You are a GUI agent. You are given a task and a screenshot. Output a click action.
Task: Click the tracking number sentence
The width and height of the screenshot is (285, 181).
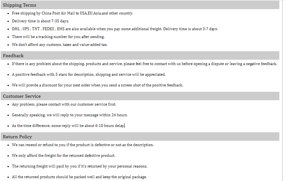point(58,37)
